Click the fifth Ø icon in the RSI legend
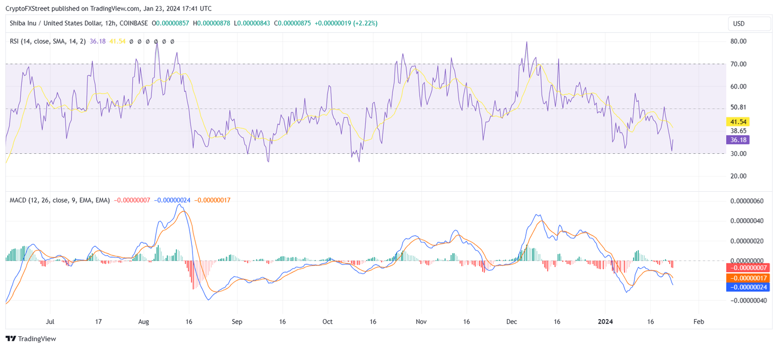This screenshot has height=348, width=778. click(164, 41)
